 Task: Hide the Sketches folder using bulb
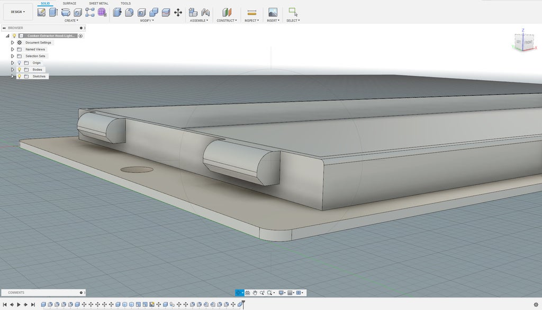pos(19,77)
